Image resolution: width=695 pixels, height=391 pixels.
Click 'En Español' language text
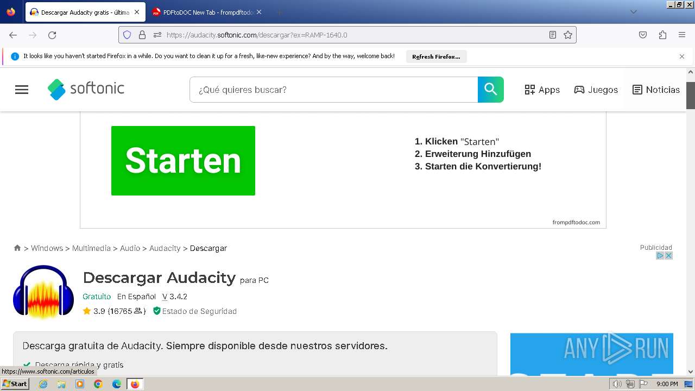[x=136, y=297]
